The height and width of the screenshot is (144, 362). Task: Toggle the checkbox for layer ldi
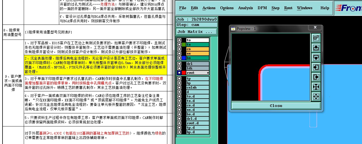tap(179, 68)
